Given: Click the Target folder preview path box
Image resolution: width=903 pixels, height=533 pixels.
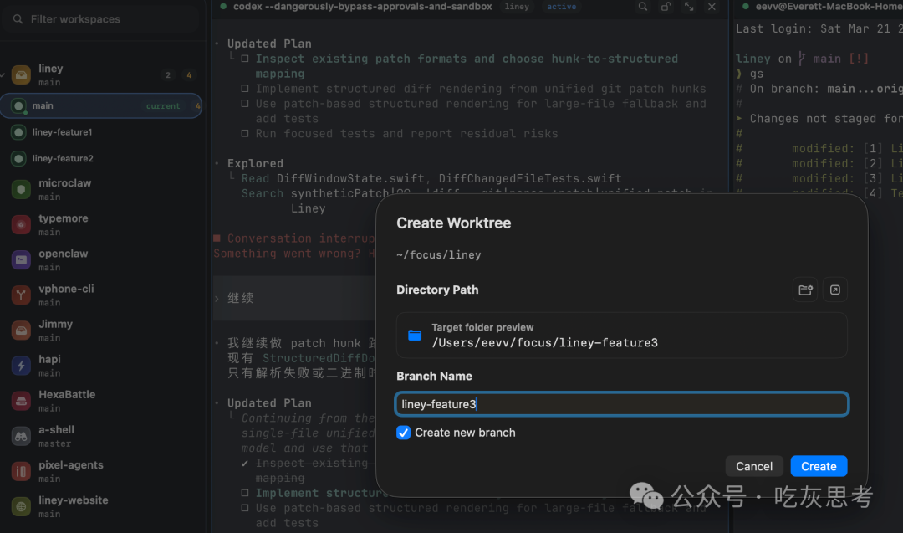Looking at the screenshot, I should tap(622, 336).
